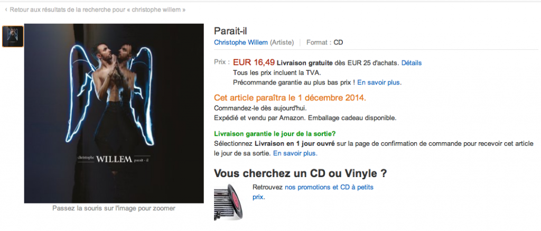Click the green Livraison garantie heading
541x231 pixels.
(x=275, y=134)
